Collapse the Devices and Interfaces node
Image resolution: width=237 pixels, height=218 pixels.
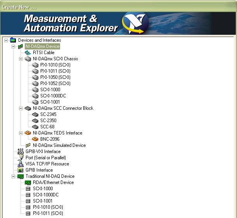[x=6, y=40]
